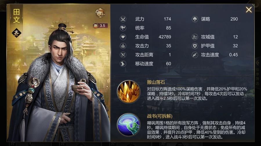Expand the 排序筛选 side panel arrow
Screen dimensions: 261x146
coord(257,63)
